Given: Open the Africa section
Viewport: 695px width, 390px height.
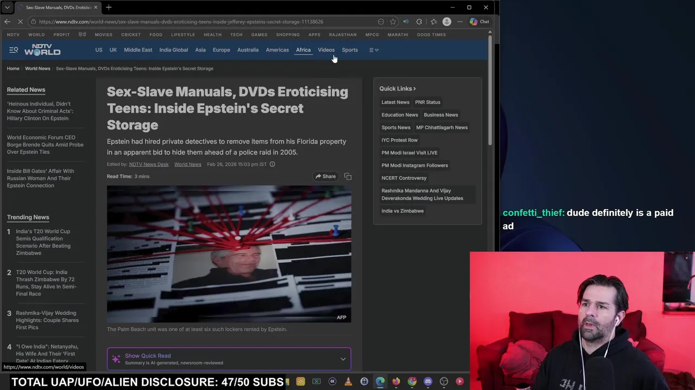Looking at the screenshot, I should pos(303,50).
